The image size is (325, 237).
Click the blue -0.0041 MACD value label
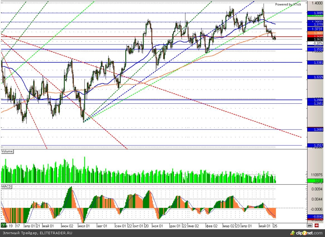[x=315, y=216]
